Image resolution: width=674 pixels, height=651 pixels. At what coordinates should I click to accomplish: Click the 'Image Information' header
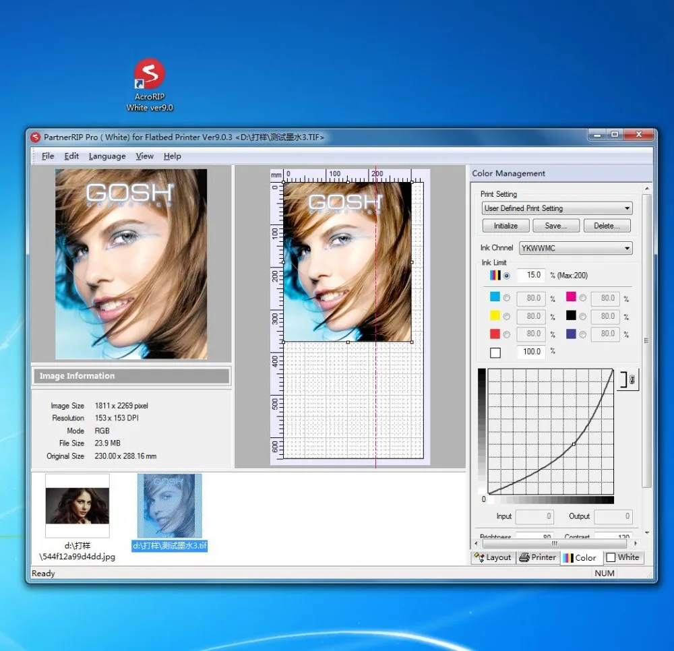pos(131,376)
